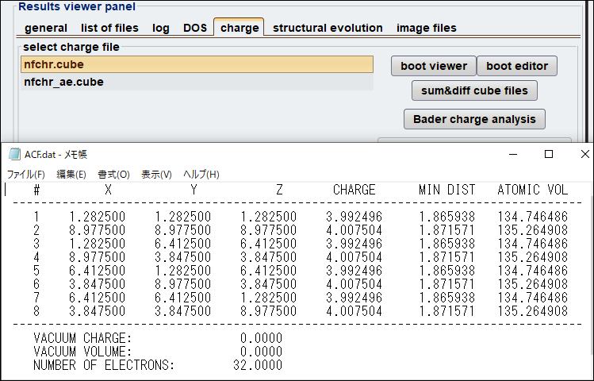Click the Notepad icon in ACF.dat title bar
Viewport: 594px width, 381px height.
tap(14, 154)
